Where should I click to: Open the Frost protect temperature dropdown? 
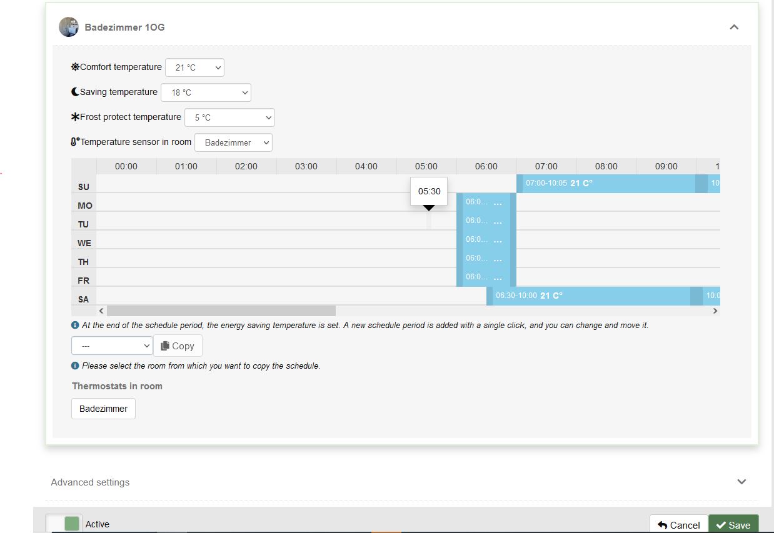point(229,117)
